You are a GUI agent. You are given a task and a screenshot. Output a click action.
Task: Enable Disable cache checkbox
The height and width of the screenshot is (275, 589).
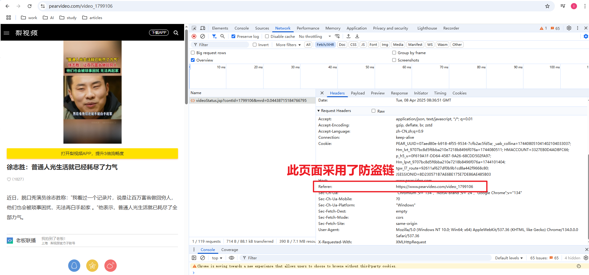tap(267, 36)
